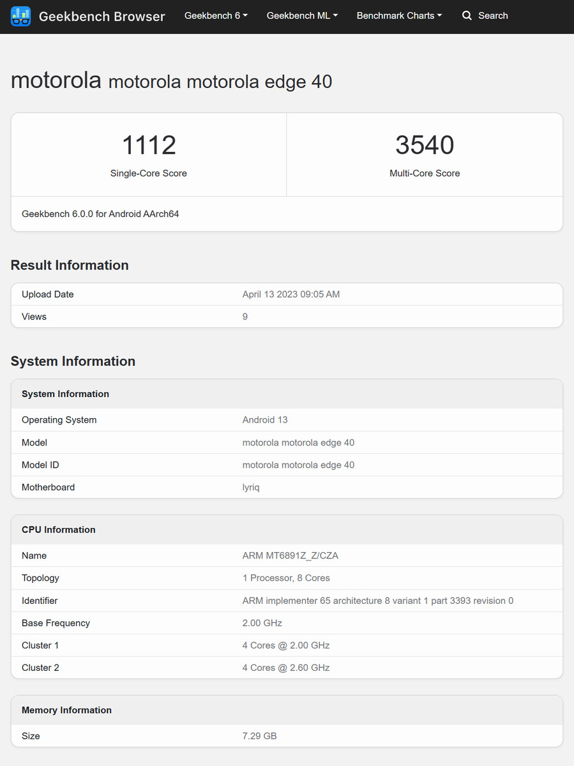Click the System Information section heading
This screenshot has height=766, width=574.
73,361
